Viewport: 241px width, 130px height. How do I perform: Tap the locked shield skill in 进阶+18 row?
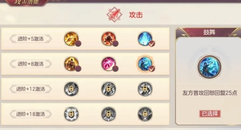pyautogui.click(x=71, y=114)
